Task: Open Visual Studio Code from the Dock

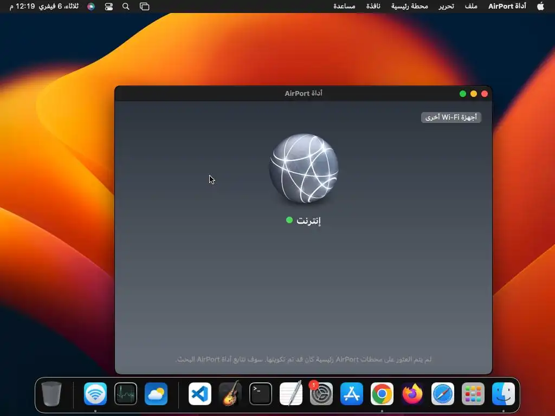Action: (x=200, y=394)
